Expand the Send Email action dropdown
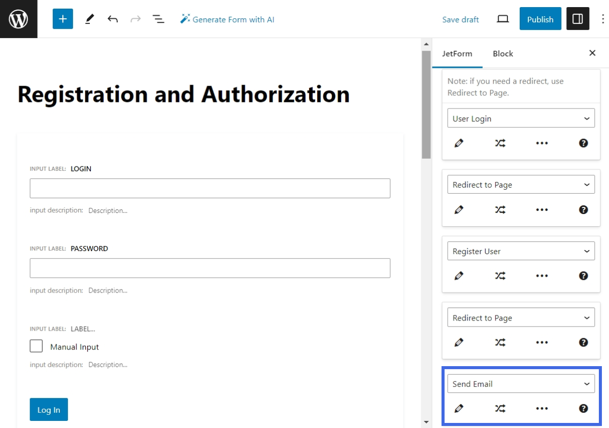Screen dimensions: 609x428 [x=521, y=384]
